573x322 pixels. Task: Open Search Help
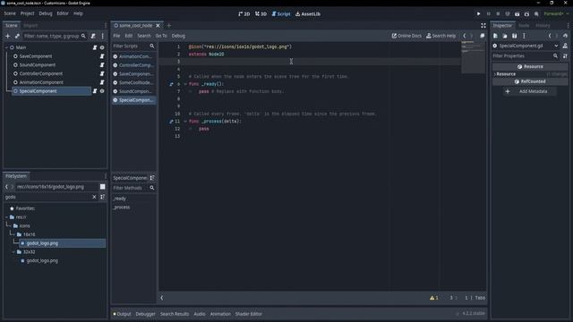(440, 36)
